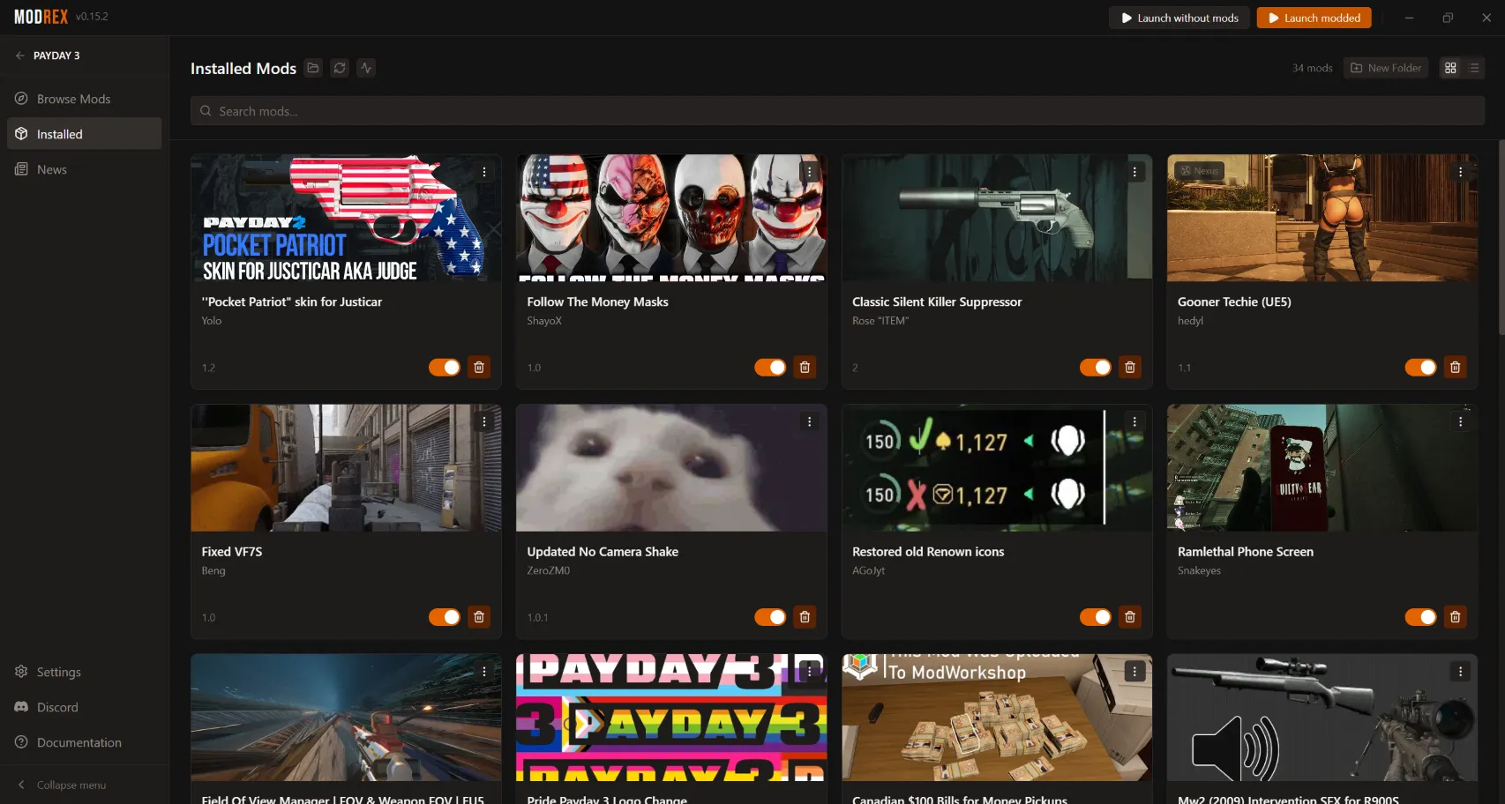Open options menu on Restored old Renown icons

pos(1135,421)
